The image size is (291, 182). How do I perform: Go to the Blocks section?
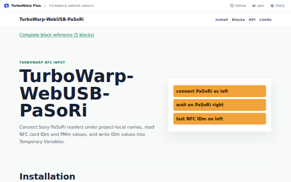238,20
